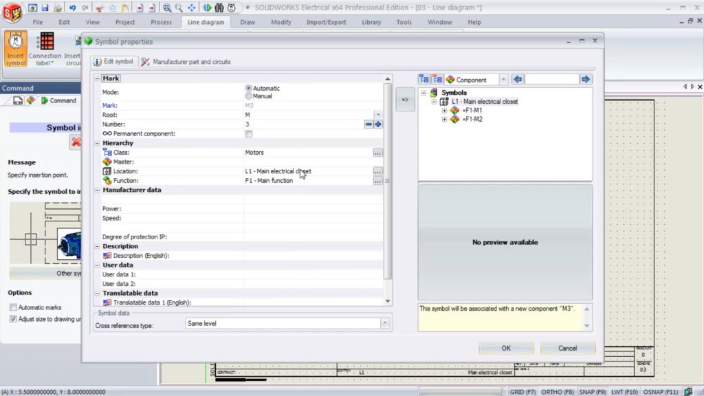Click the arrow transfer button beside tree

click(405, 100)
